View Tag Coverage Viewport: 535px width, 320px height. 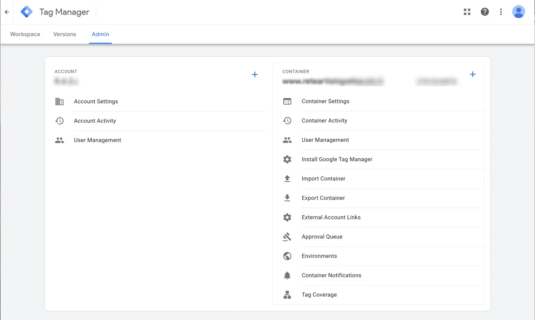pyautogui.click(x=319, y=295)
